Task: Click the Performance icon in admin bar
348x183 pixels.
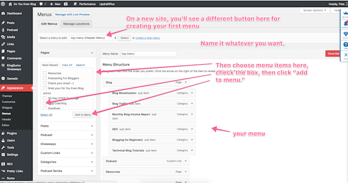Action: pyautogui.click(x=75, y=4)
